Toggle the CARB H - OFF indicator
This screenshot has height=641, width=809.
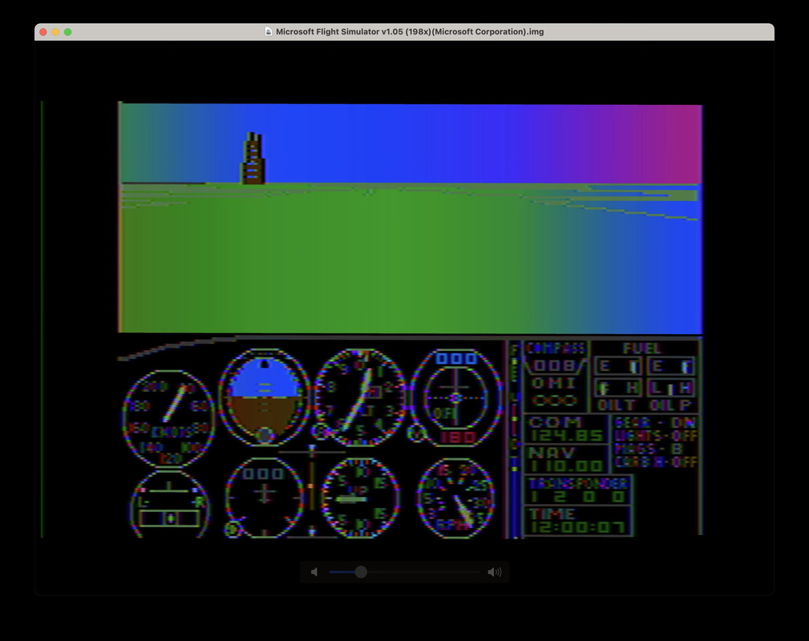655,462
